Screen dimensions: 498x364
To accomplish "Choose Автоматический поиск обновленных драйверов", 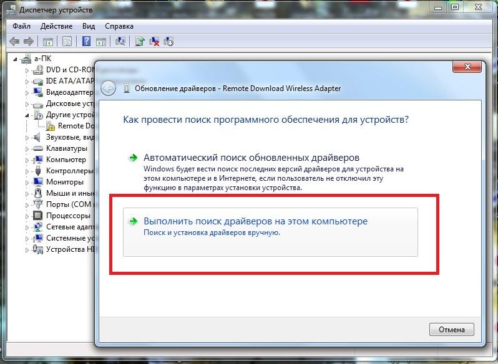I will pyautogui.click(x=270, y=172).
